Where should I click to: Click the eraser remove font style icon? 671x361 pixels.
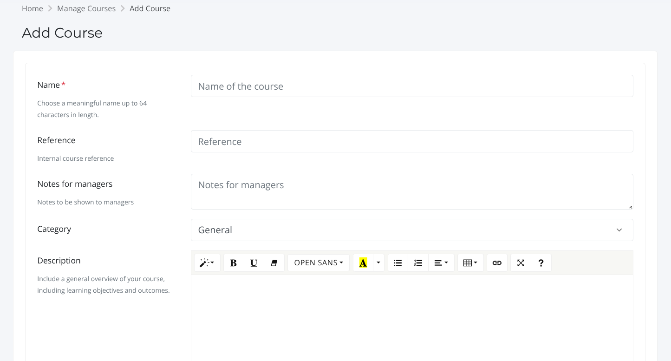274,263
